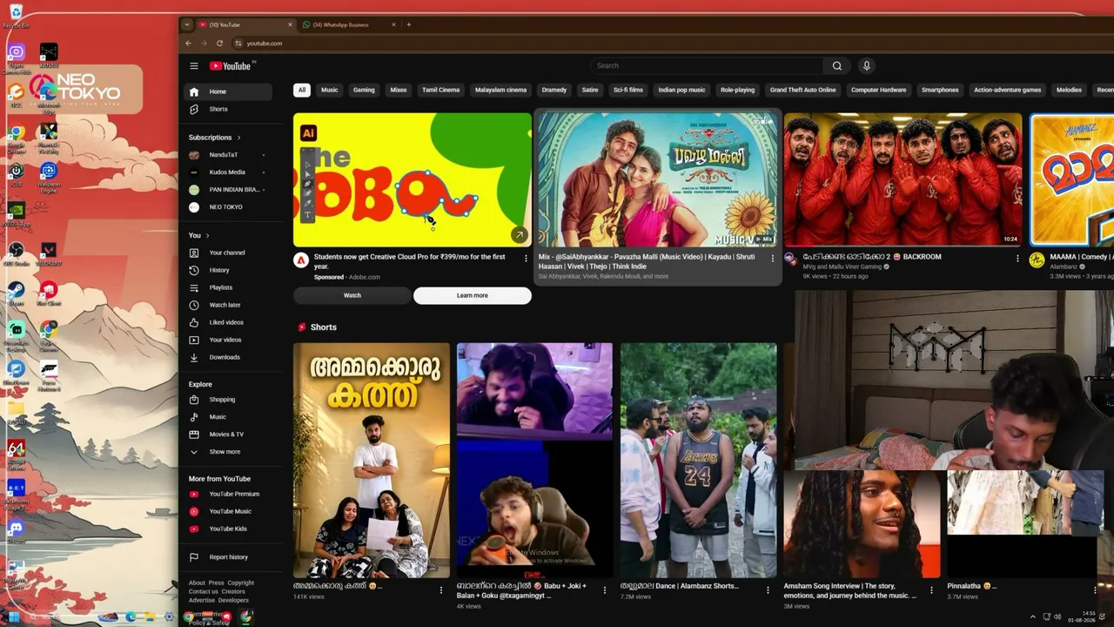Open the Amsham Song Interview video
This screenshot has width=1114, height=627.
[x=862, y=524]
